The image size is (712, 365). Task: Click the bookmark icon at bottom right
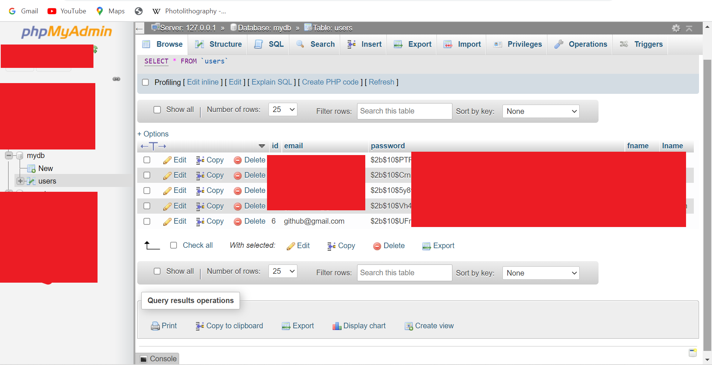point(692,352)
